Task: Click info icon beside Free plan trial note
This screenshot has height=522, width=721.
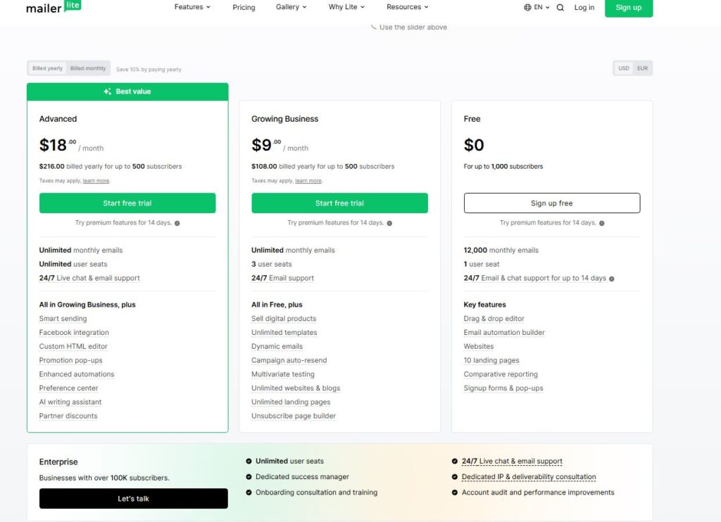Action: (602, 223)
